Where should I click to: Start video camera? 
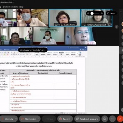coord(28,119)
